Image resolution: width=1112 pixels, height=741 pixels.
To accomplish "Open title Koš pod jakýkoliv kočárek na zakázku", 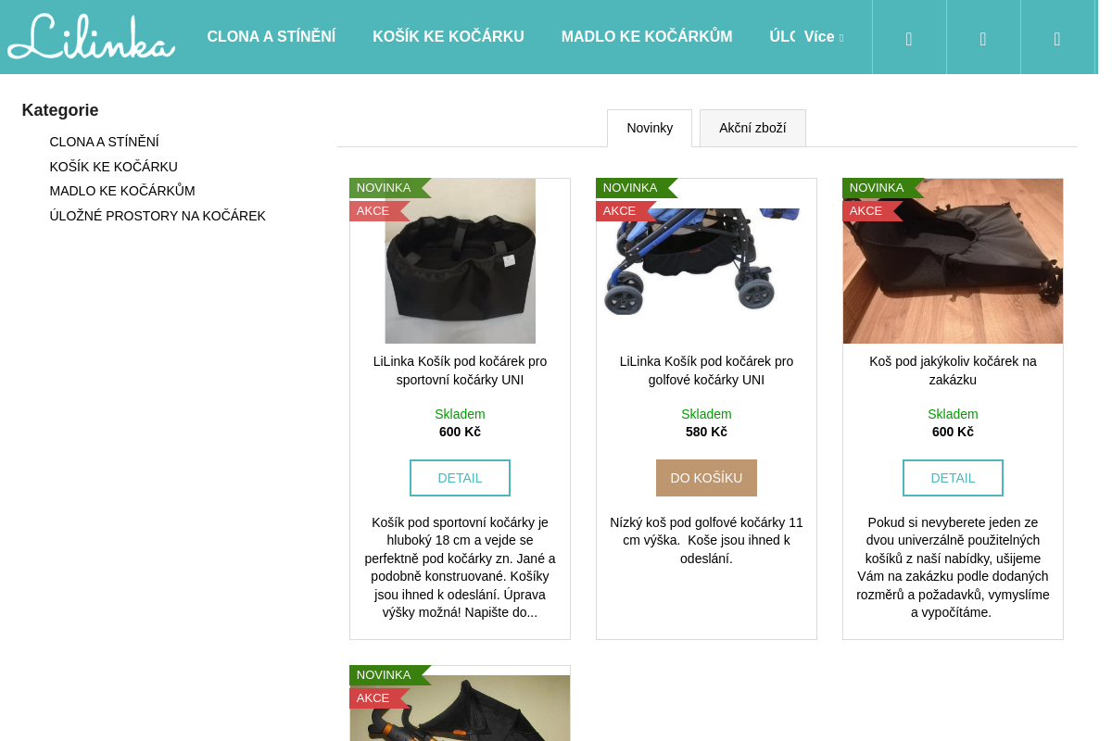I will (953, 370).
